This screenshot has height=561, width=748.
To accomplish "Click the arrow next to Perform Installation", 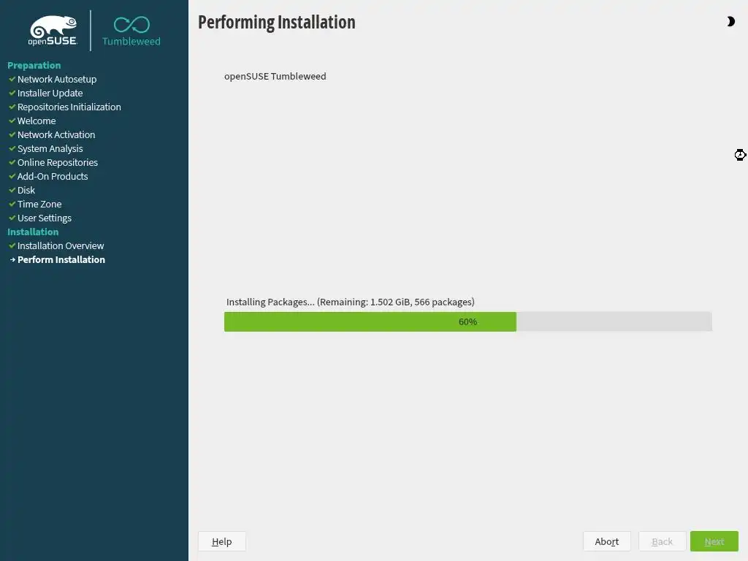I will coord(12,260).
